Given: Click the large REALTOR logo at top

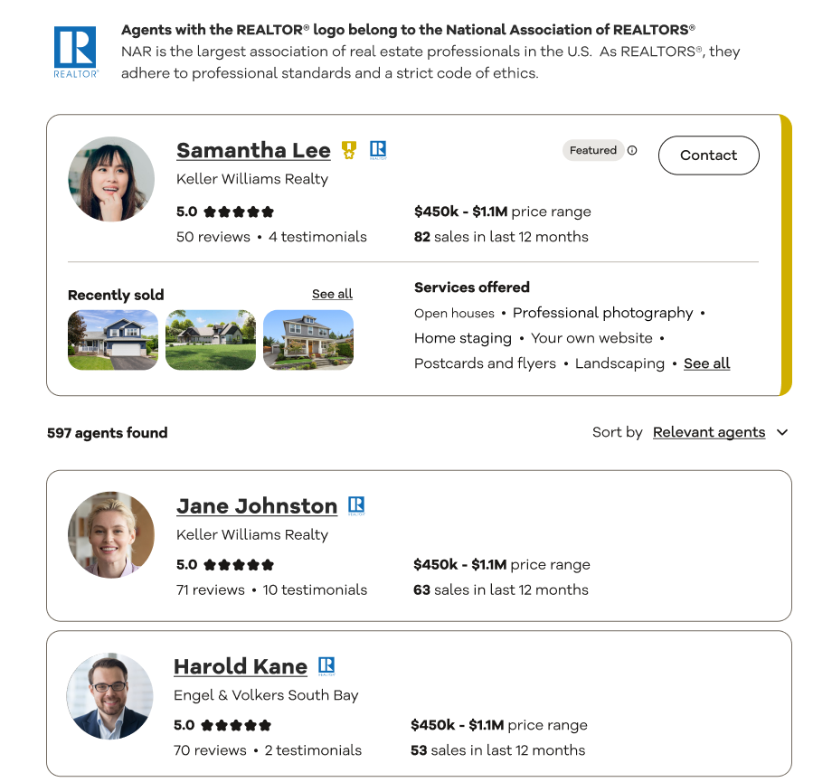Looking at the screenshot, I should coord(75,52).
